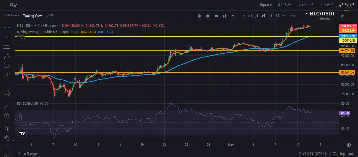Toggle log scale mode
The height and width of the screenshot is (157, 358).
coord(342,154)
